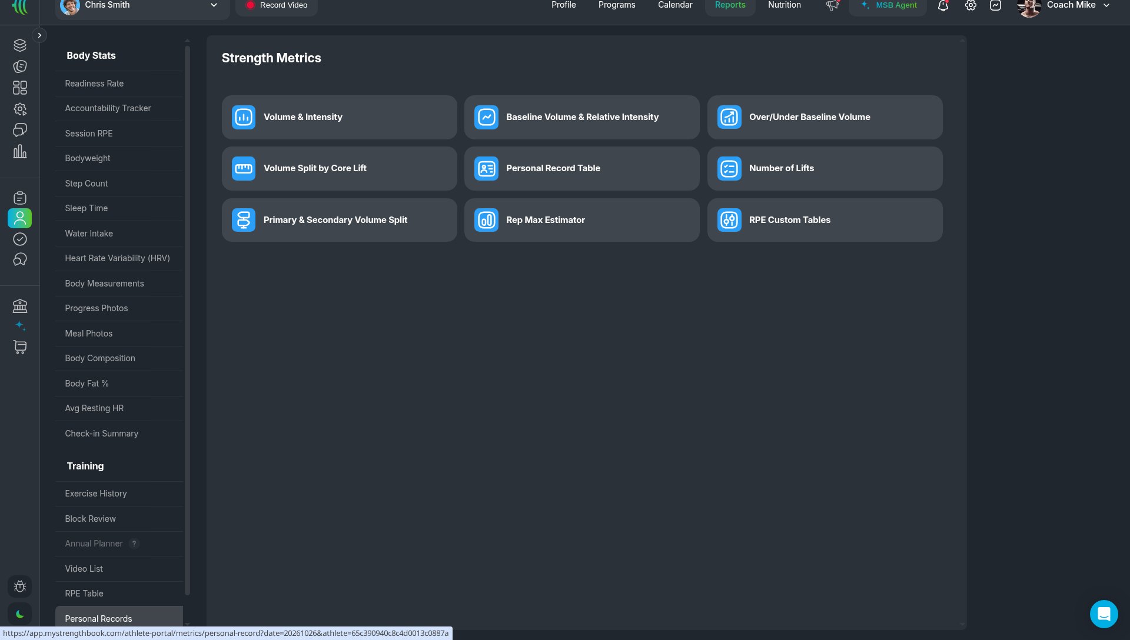
Task: Expand the sidebar with arrow chevron
Action: pos(39,35)
